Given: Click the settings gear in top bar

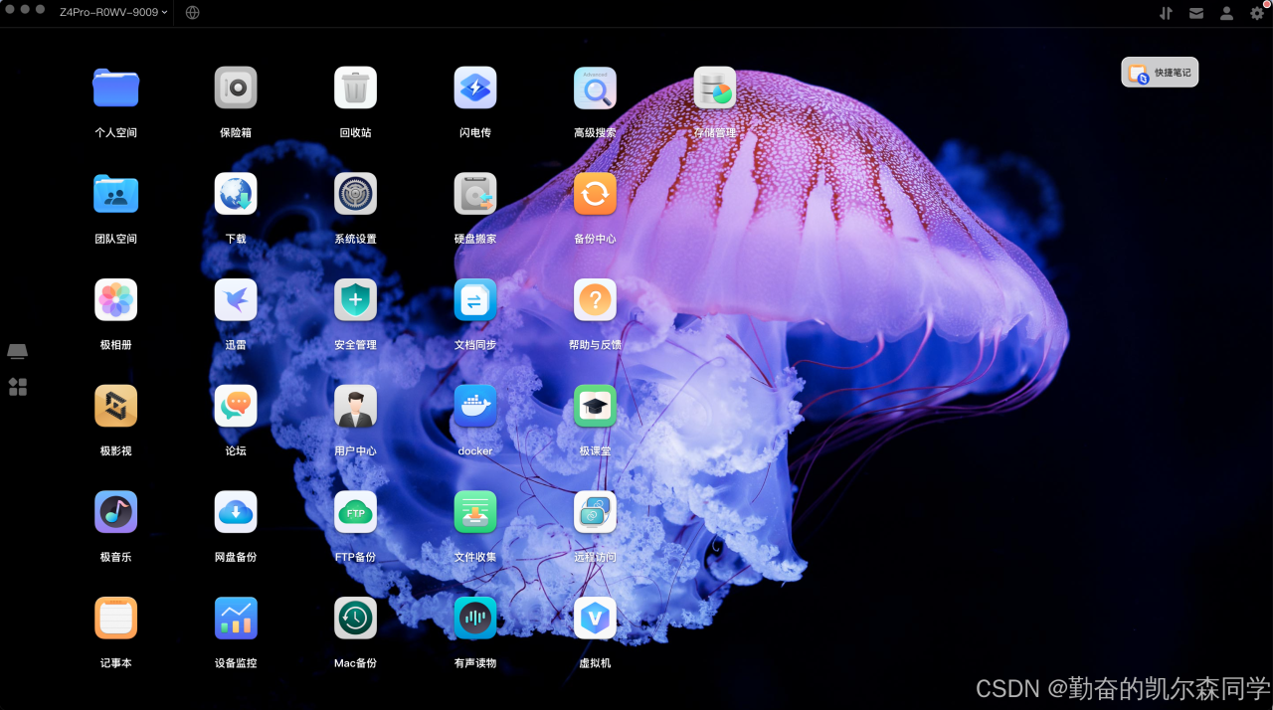Looking at the screenshot, I should coord(1257,13).
